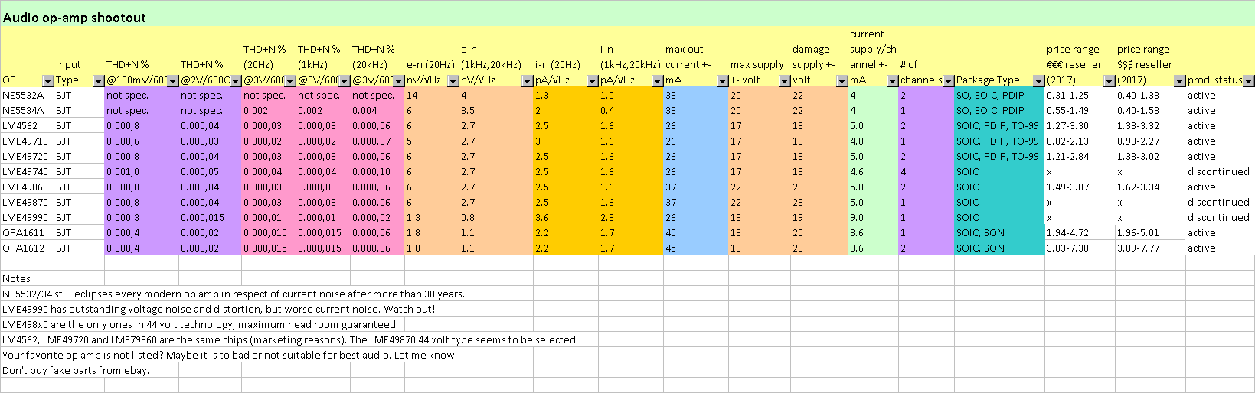Select the NE5532A cell

[x=27, y=96]
